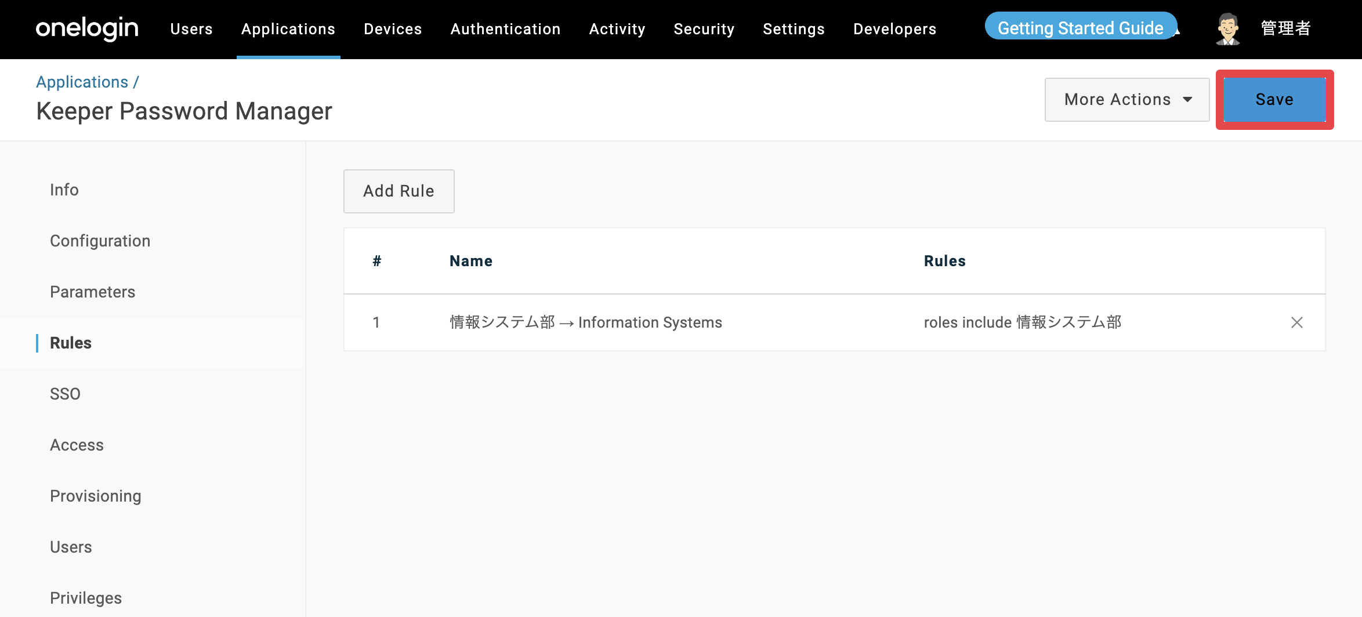
Task: Switch to the Parameters sidebar tab
Action: coord(93,292)
